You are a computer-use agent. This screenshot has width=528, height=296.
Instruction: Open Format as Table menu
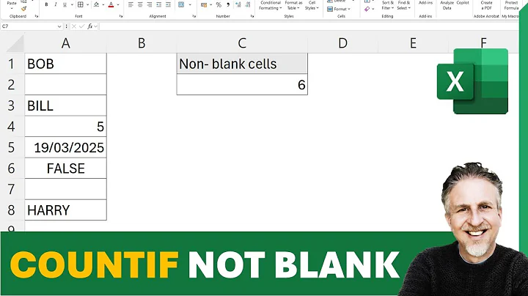[x=293, y=5]
